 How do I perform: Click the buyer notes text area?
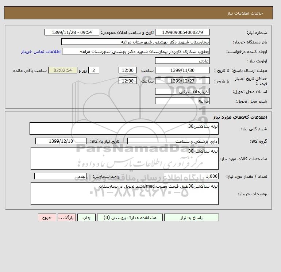pyautogui.click(x=124, y=194)
